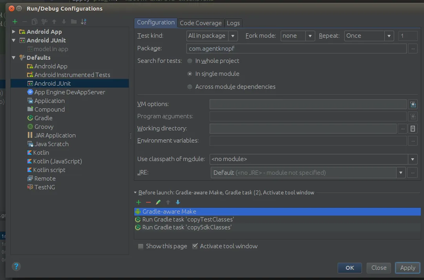This screenshot has width=424, height=280.
Task: Switch to Code Coverage tab
Action: 201,23
